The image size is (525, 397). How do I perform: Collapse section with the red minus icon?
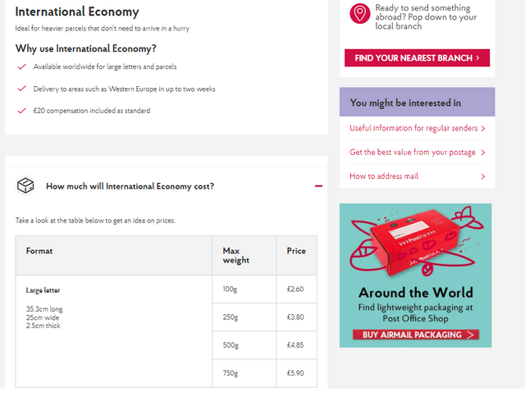(x=318, y=186)
